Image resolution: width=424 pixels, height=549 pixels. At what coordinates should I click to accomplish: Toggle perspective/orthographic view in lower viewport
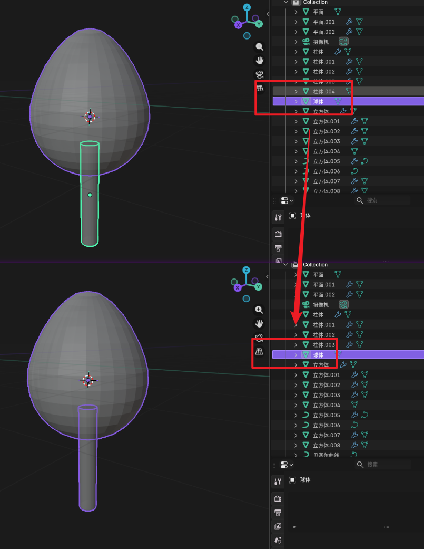(x=259, y=352)
